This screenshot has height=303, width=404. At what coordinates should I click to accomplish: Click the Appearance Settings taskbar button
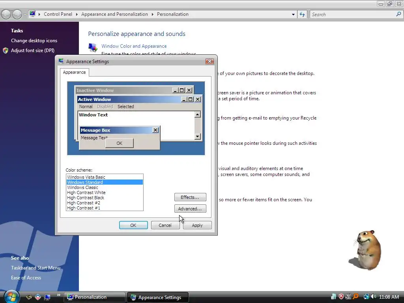pos(158,297)
